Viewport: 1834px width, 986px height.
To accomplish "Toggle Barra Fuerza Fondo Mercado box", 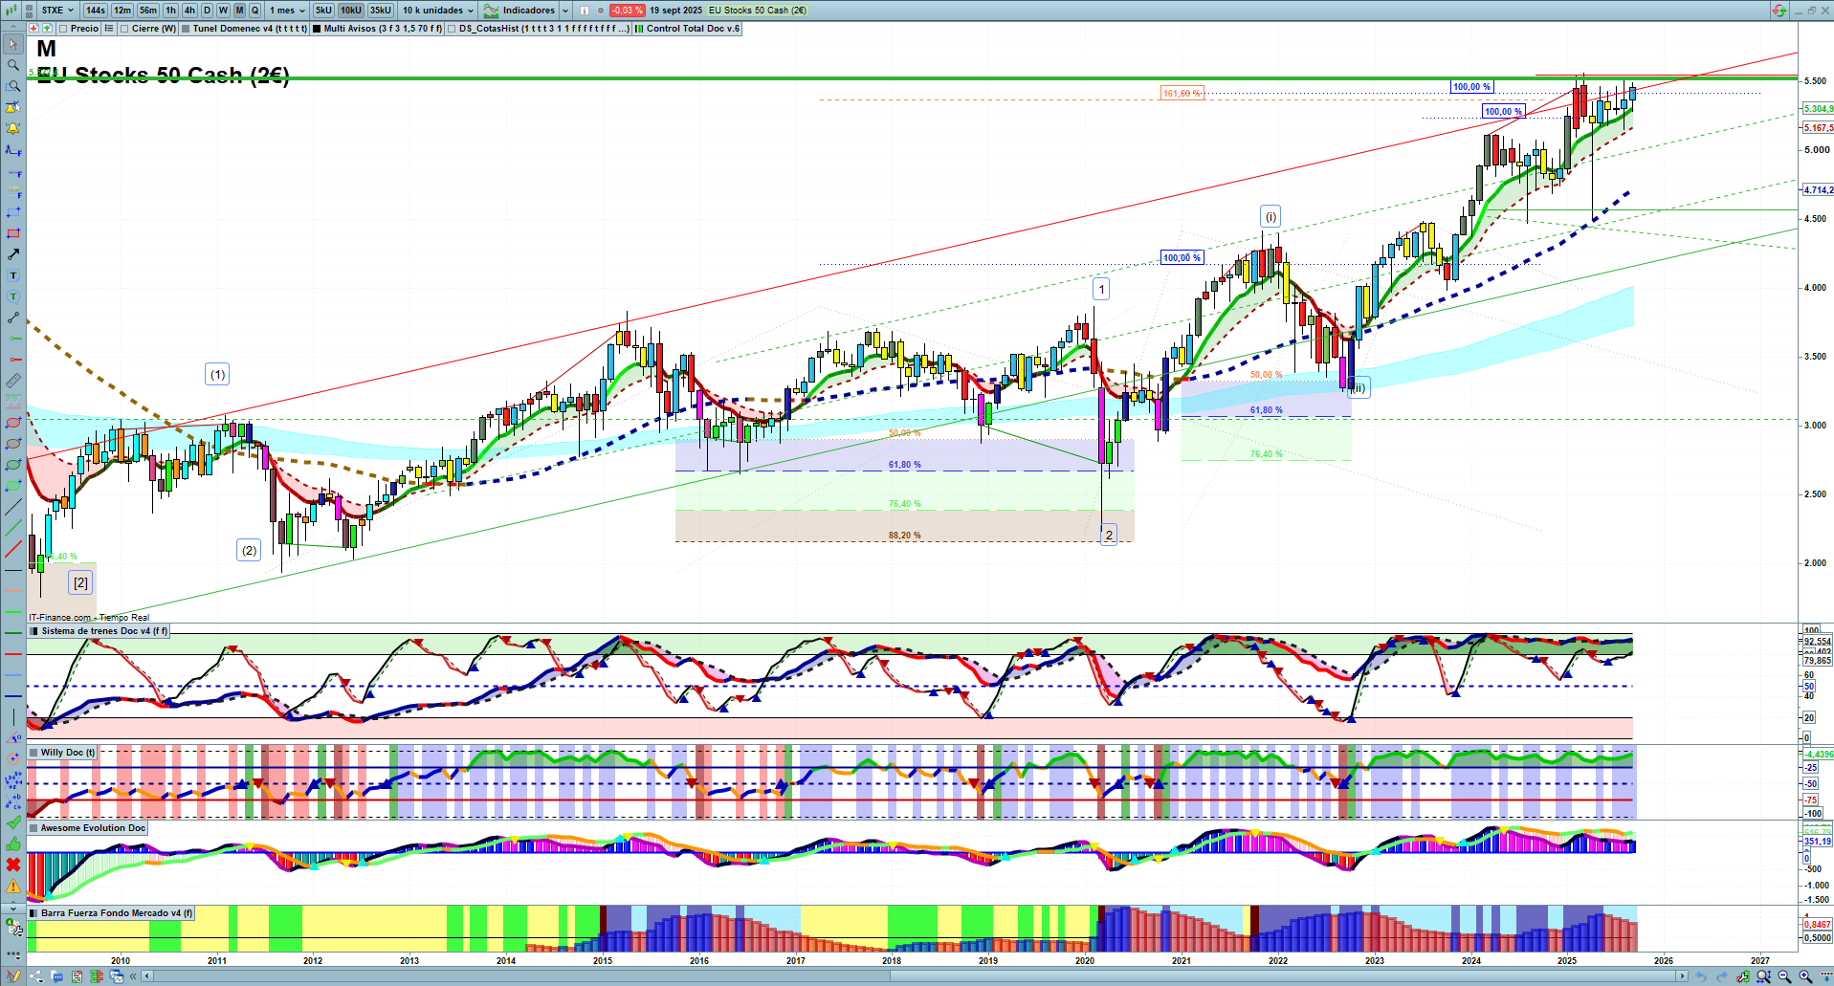I will click(x=34, y=913).
